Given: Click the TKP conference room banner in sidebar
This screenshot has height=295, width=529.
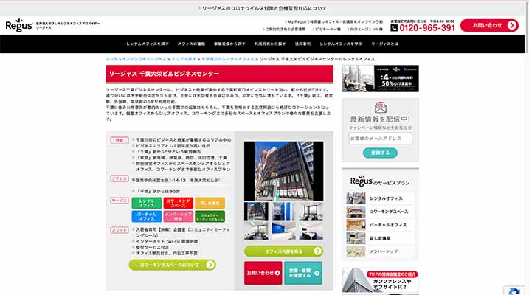Looking at the screenshot, I should (x=380, y=280).
